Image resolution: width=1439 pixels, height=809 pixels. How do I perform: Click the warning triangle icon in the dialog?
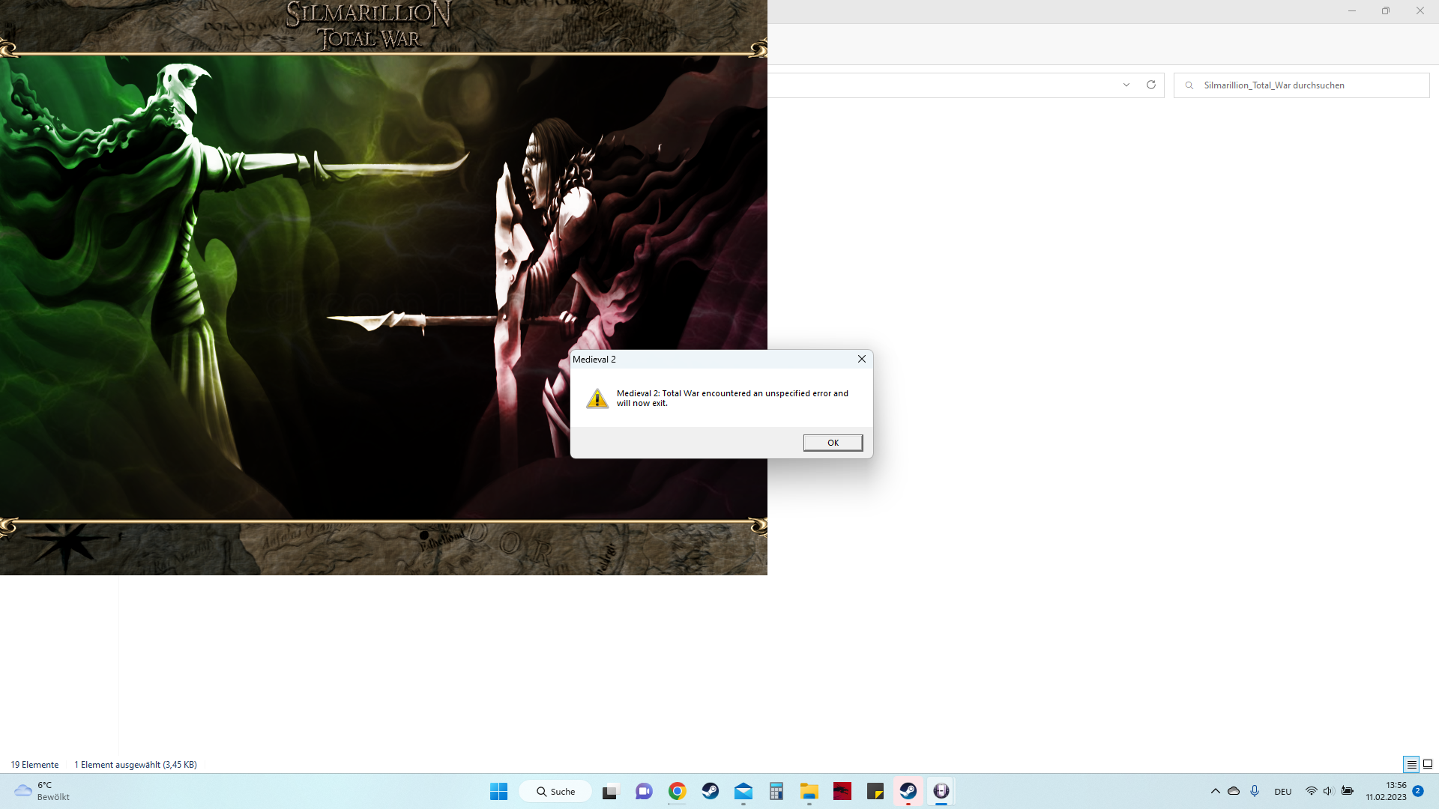coord(597,399)
